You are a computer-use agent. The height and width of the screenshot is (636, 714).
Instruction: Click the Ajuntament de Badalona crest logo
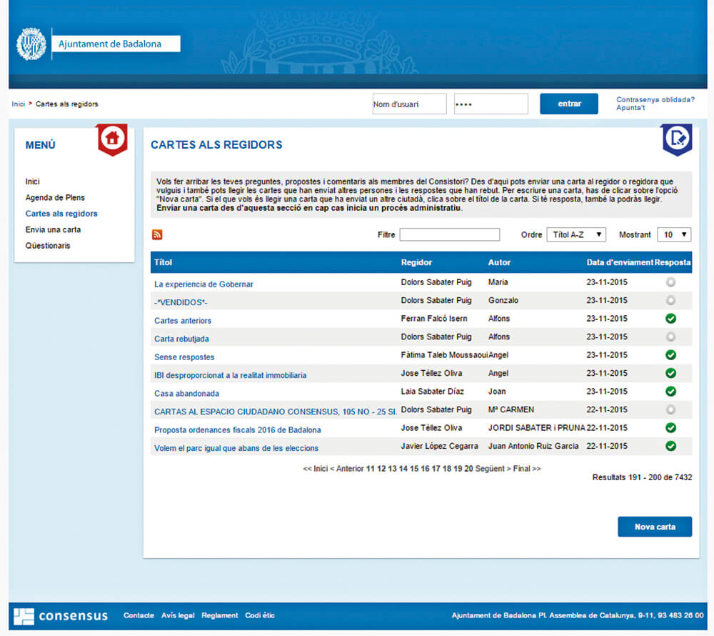click(x=31, y=44)
